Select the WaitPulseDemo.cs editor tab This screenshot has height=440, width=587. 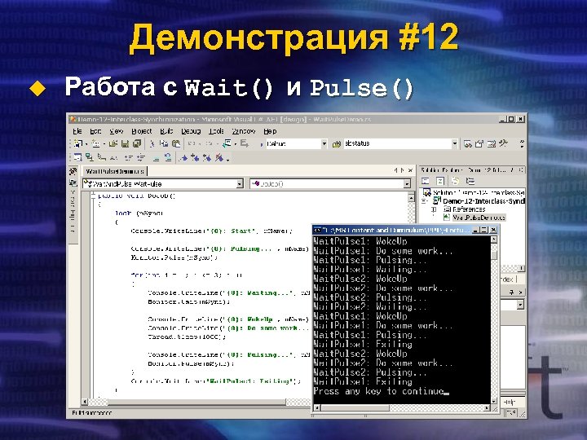point(114,171)
